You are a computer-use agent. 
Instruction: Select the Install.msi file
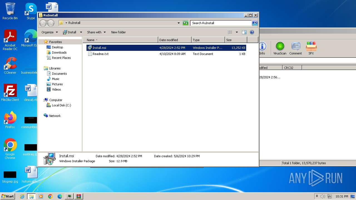point(166,48)
